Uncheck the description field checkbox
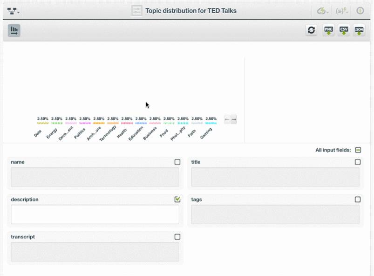This screenshot has width=374, height=276. (177, 200)
